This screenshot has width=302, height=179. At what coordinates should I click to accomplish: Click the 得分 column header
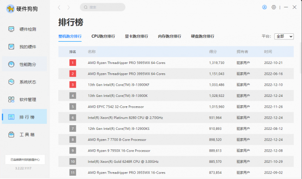213,51
